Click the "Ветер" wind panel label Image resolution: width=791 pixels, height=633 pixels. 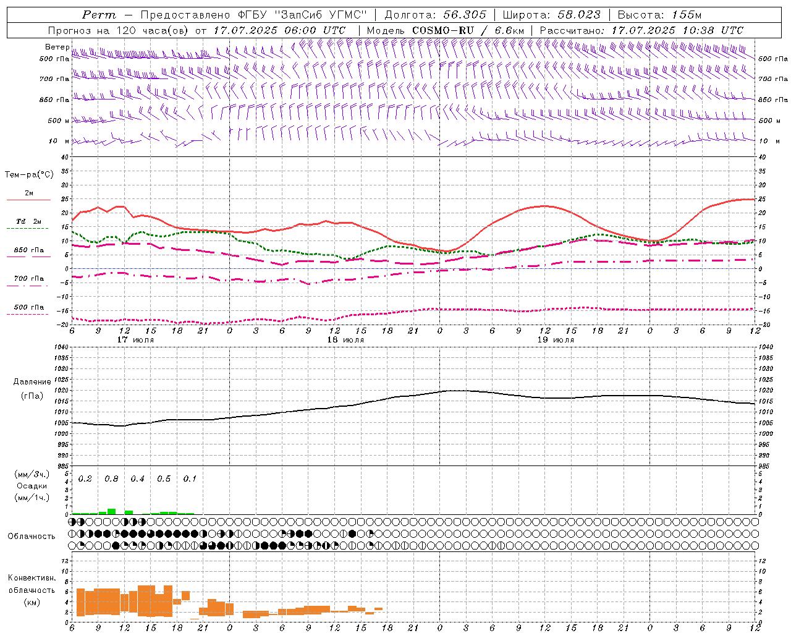click(57, 47)
